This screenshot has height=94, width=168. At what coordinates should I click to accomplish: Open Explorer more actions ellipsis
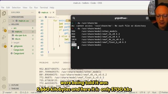click(32, 12)
